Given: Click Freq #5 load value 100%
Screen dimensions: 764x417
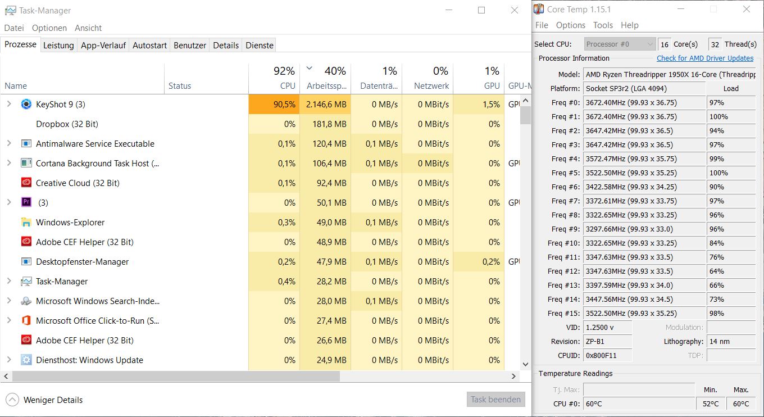Looking at the screenshot, I should click(731, 173).
